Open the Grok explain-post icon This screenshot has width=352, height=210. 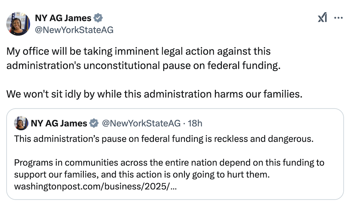click(x=322, y=18)
